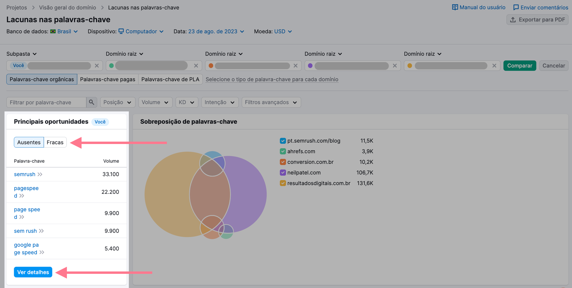Click the sem rush keyword link
Screen dimensions: 572x288
click(25, 231)
